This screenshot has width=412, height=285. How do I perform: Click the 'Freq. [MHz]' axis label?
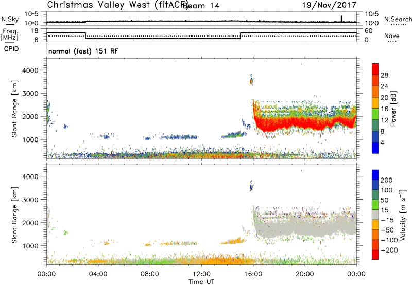[10, 34]
